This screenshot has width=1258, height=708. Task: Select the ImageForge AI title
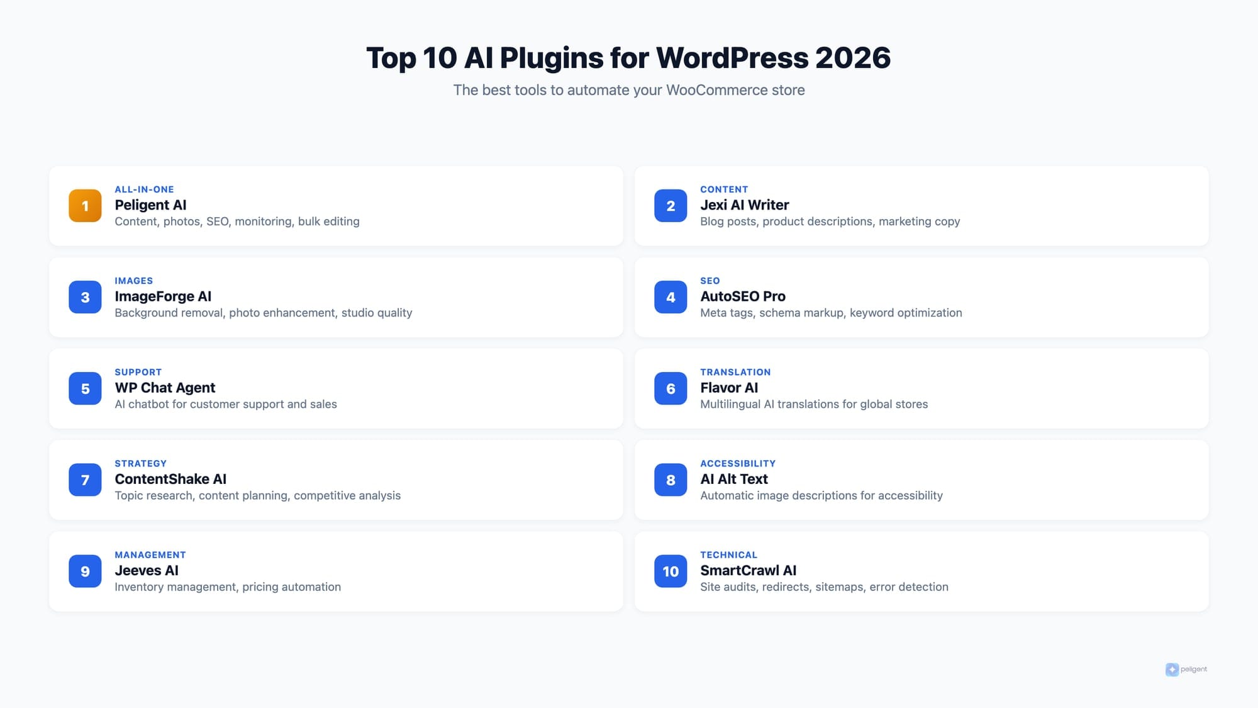(x=163, y=296)
